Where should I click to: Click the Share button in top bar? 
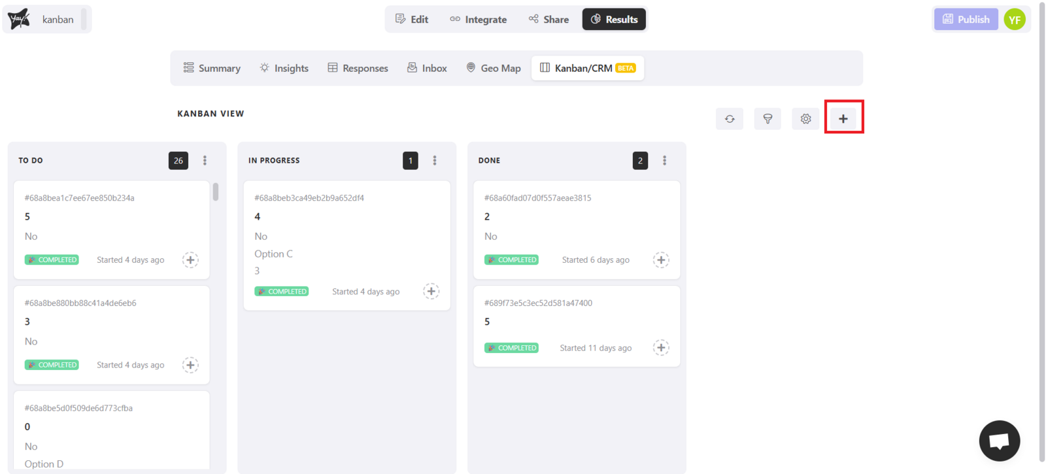tap(548, 20)
